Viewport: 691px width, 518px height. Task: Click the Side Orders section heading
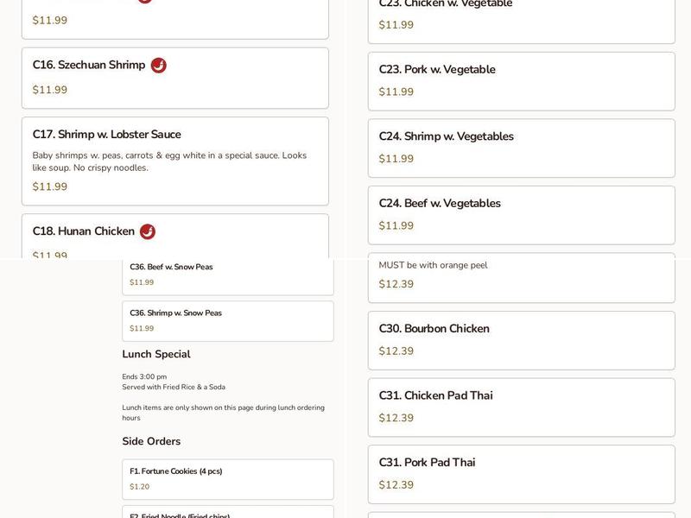click(151, 441)
